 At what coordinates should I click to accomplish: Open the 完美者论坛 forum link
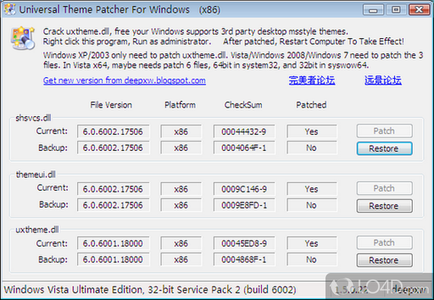312,80
